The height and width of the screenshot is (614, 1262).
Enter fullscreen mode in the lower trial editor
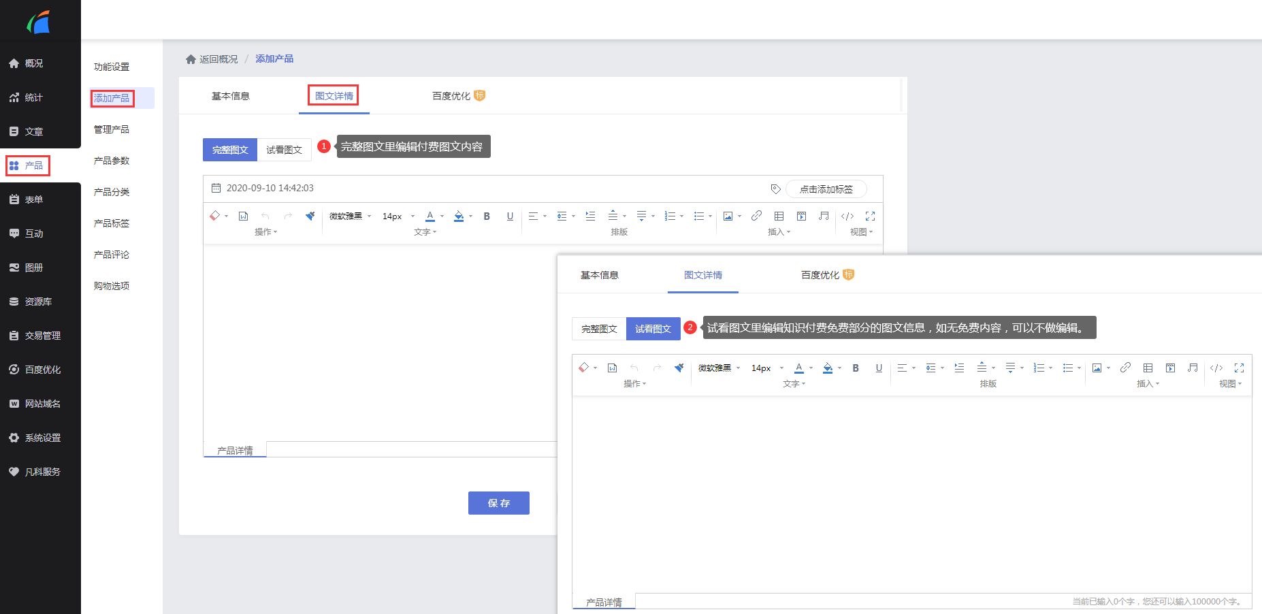coord(1239,368)
